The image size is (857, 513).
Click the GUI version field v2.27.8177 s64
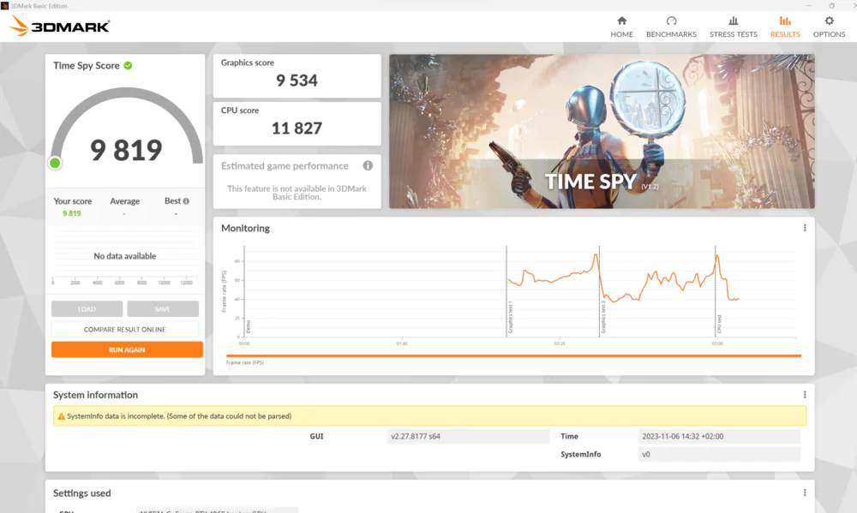coord(468,436)
